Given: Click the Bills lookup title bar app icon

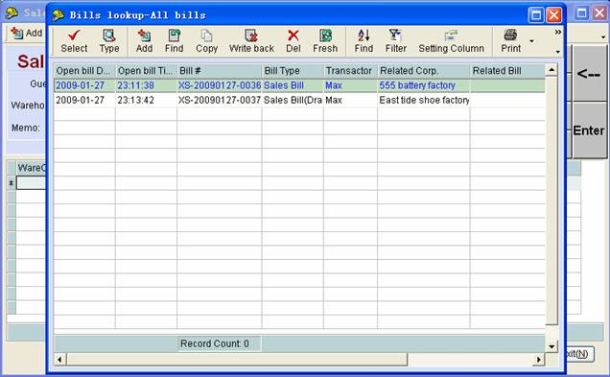Looking at the screenshot, I should pyautogui.click(x=59, y=14).
